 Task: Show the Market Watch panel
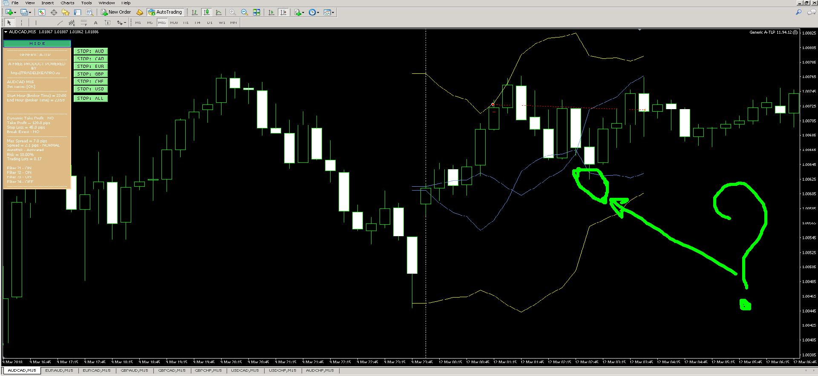[41, 12]
